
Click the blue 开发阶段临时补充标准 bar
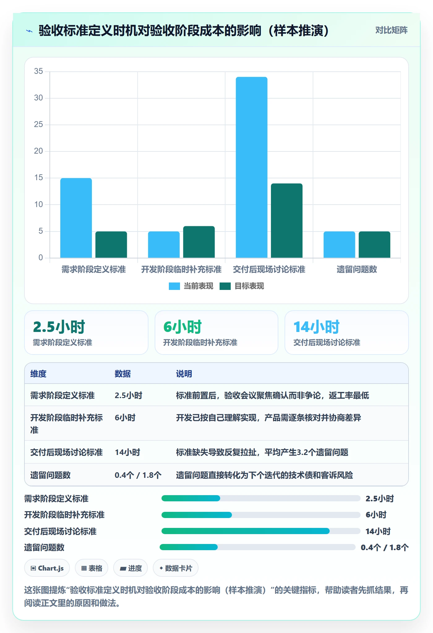164,244
